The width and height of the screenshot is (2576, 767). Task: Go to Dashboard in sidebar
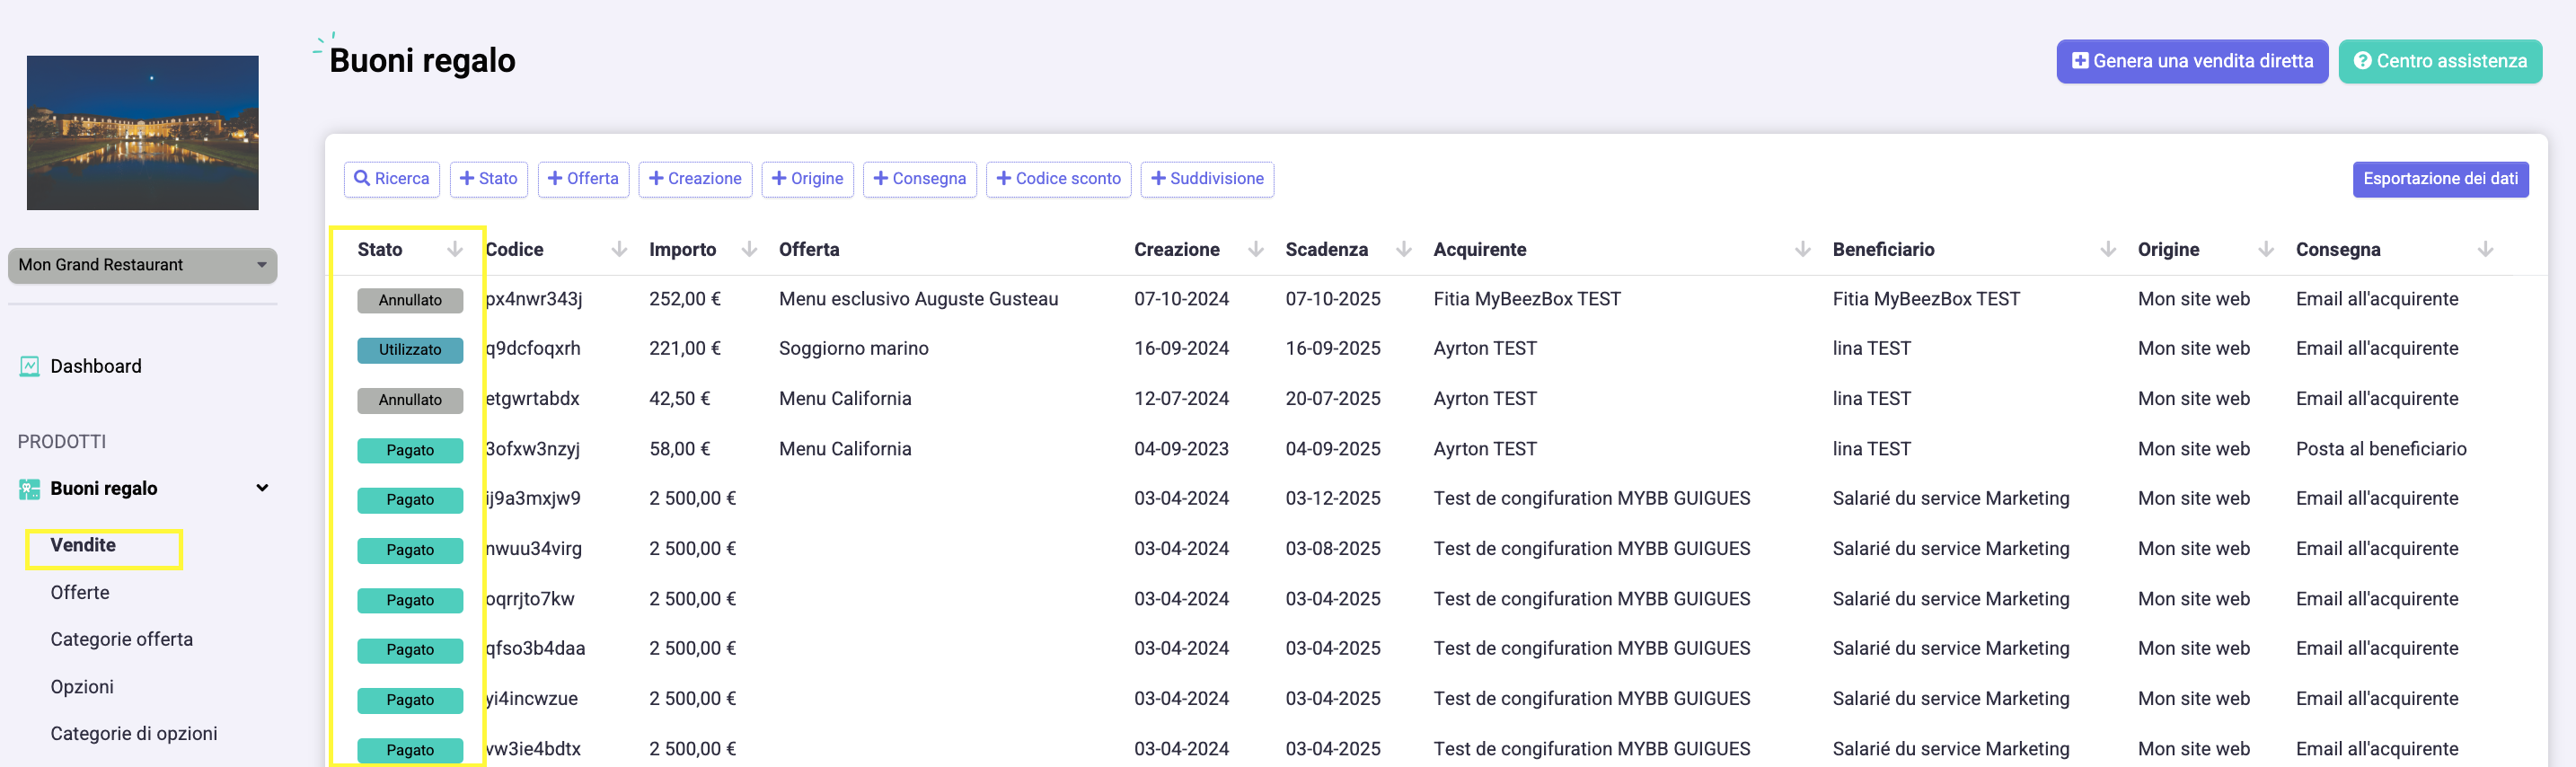96,367
